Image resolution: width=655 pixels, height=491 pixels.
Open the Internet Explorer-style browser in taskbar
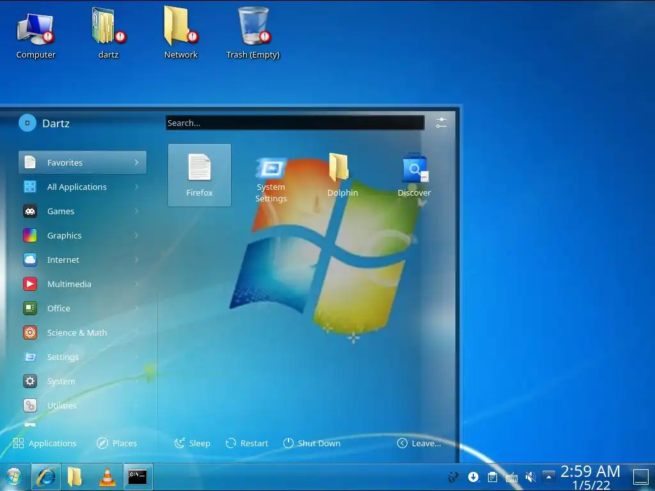[46, 476]
